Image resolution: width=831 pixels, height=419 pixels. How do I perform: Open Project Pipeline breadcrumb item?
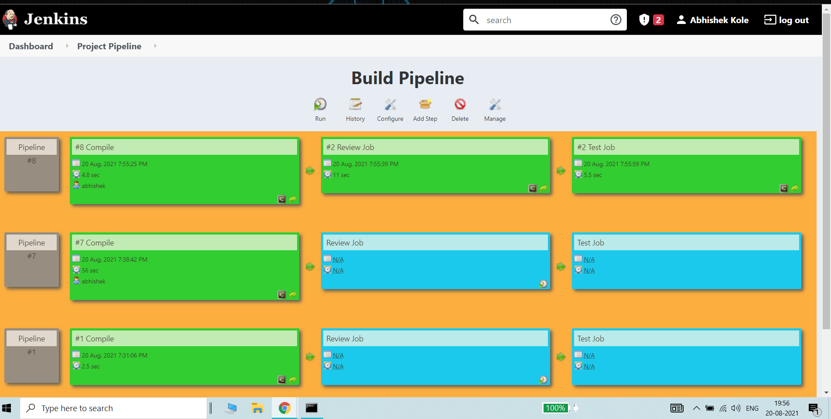click(109, 46)
